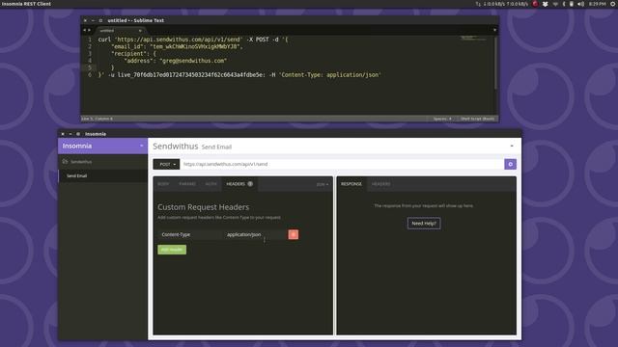This screenshot has width=618, height=347.
Task: Click the Content-Type header name field
Action: pyautogui.click(x=189, y=234)
